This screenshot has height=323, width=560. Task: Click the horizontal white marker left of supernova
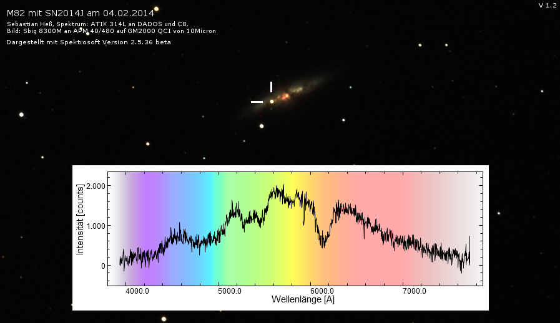point(257,101)
